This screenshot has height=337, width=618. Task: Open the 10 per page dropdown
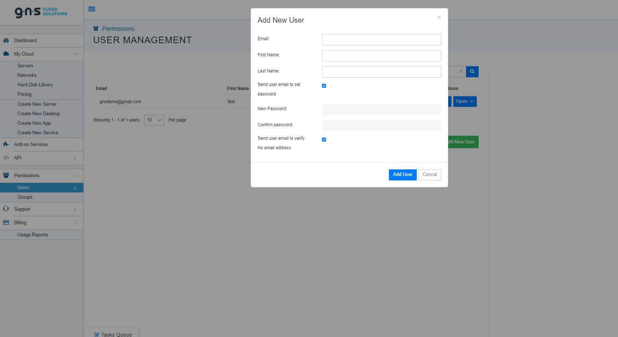[154, 120]
